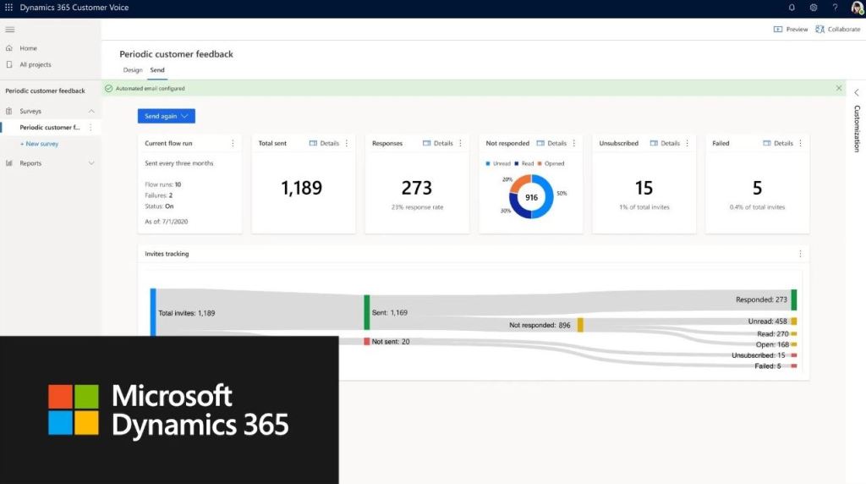Image resolution: width=866 pixels, height=484 pixels.
Task: Go to Home in the sidebar
Action: pyautogui.click(x=28, y=48)
